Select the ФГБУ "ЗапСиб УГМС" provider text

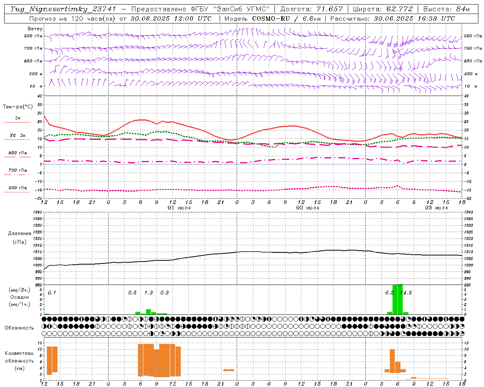click(230, 9)
